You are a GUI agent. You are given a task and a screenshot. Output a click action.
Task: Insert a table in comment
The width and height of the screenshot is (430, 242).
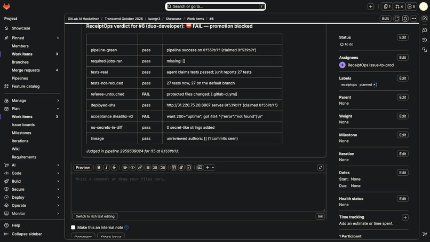173,167
